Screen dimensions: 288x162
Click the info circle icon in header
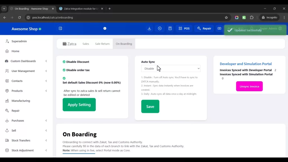pyautogui.click(x=105, y=28)
